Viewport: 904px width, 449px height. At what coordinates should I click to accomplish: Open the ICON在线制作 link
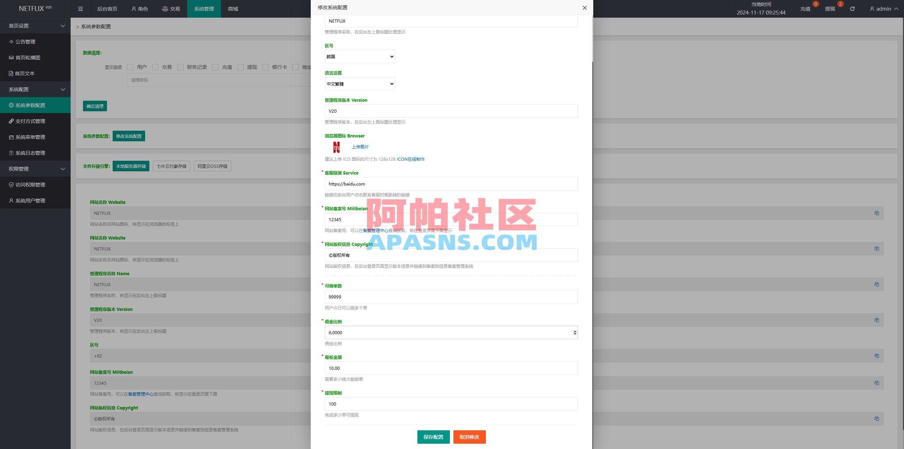(x=410, y=159)
